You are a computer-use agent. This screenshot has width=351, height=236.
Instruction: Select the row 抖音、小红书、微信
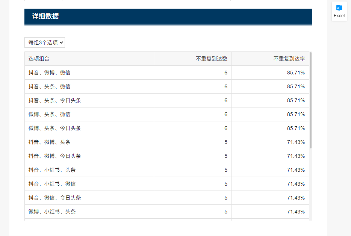[167, 184]
